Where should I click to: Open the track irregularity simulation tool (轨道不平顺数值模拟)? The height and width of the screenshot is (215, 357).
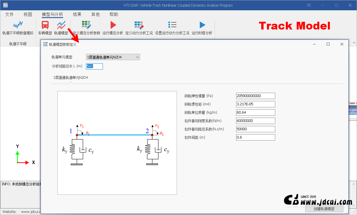[18, 25]
